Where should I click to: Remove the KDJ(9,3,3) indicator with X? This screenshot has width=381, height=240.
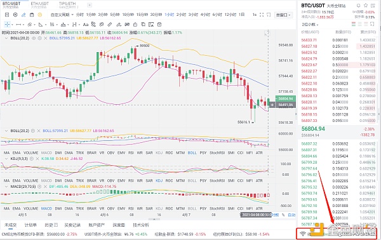tap(37, 159)
